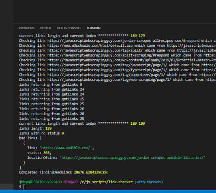Click the 'links length 189' line
The height and width of the screenshot is (193, 216).
[35, 128]
